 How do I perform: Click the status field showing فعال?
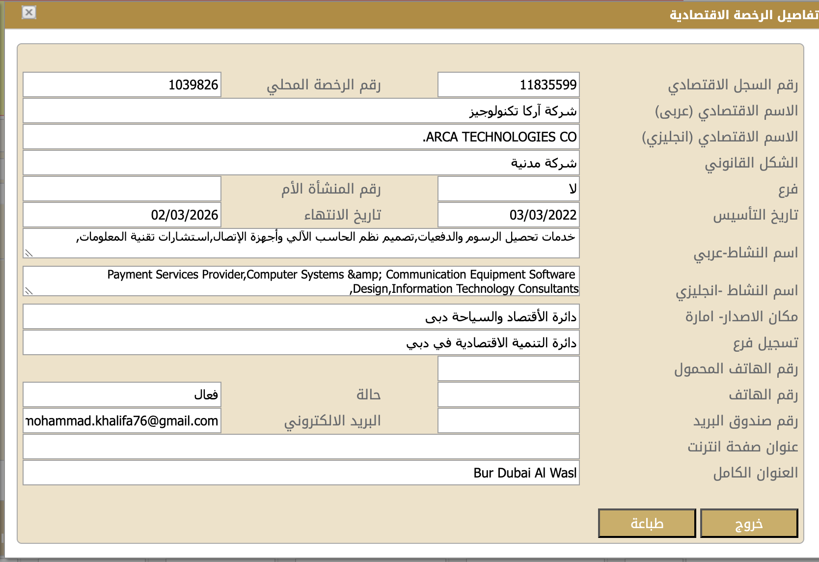(x=122, y=394)
